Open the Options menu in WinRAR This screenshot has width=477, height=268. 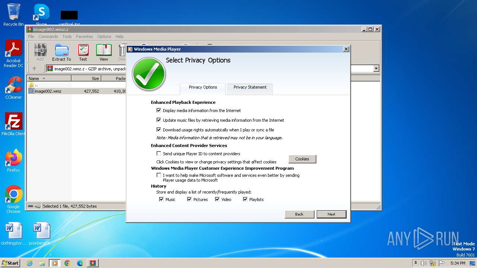104,36
